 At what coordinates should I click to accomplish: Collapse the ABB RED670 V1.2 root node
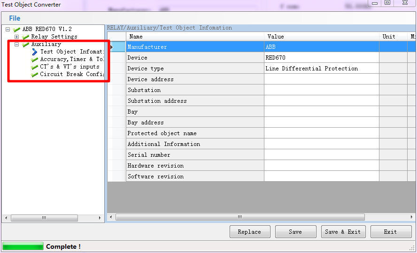[8, 29]
